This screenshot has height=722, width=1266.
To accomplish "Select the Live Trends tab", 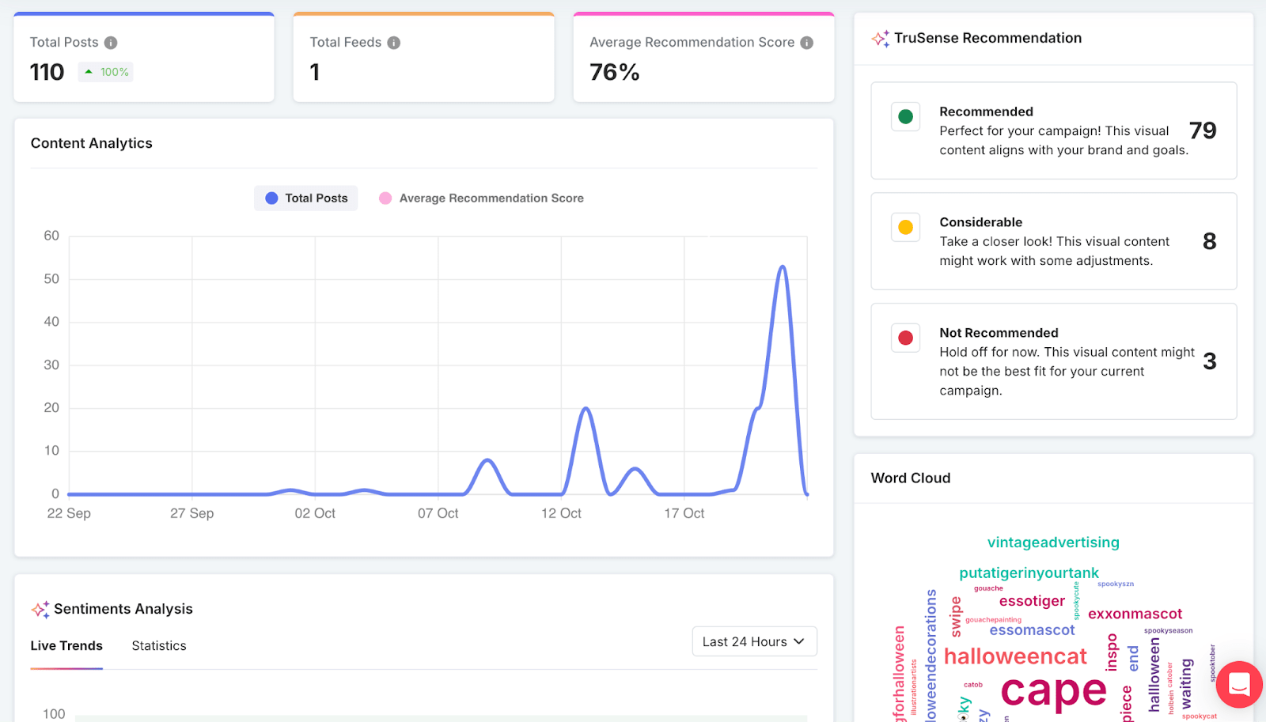I will [66, 645].
